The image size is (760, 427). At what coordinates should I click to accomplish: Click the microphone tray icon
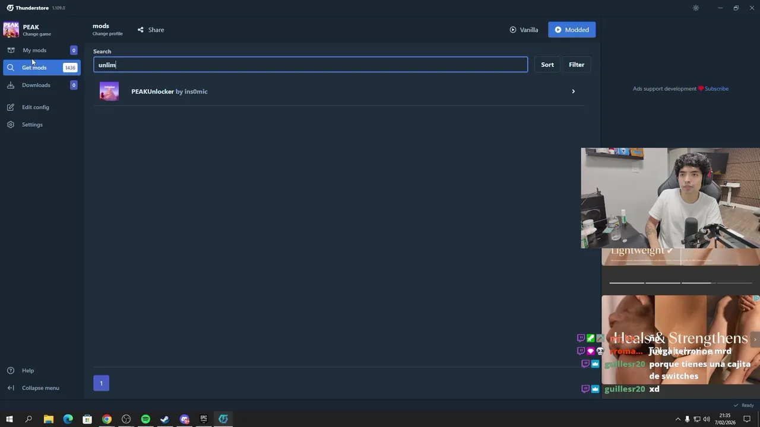pos(688,419)
